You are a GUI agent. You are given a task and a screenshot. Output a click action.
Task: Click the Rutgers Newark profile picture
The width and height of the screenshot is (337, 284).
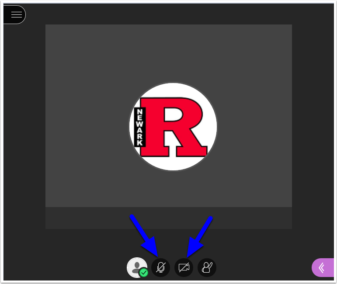click(173, 127)
